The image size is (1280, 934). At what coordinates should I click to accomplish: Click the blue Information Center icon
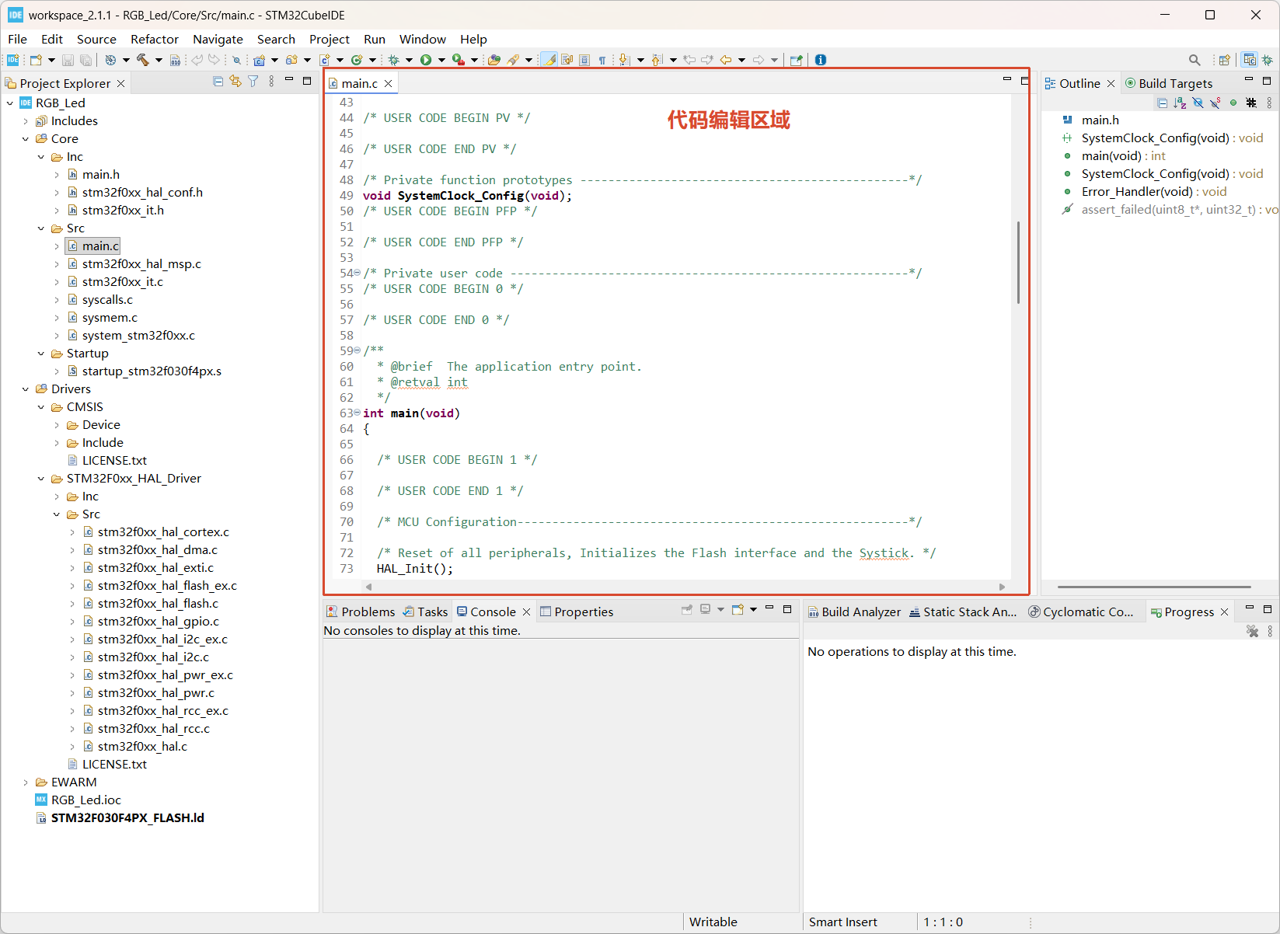pos(821,60)
